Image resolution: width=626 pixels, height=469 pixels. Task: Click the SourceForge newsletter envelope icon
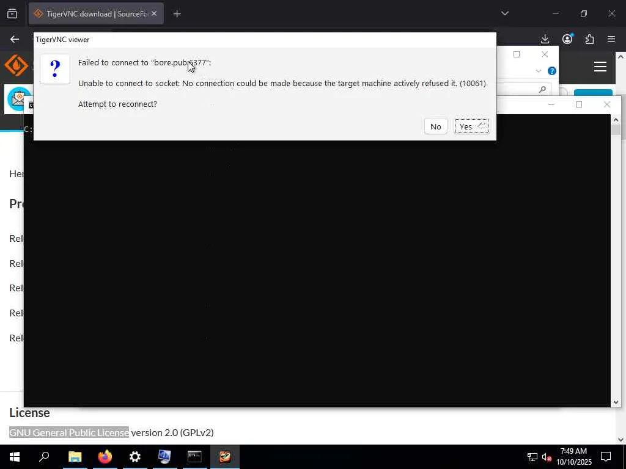tap(18, 98)
